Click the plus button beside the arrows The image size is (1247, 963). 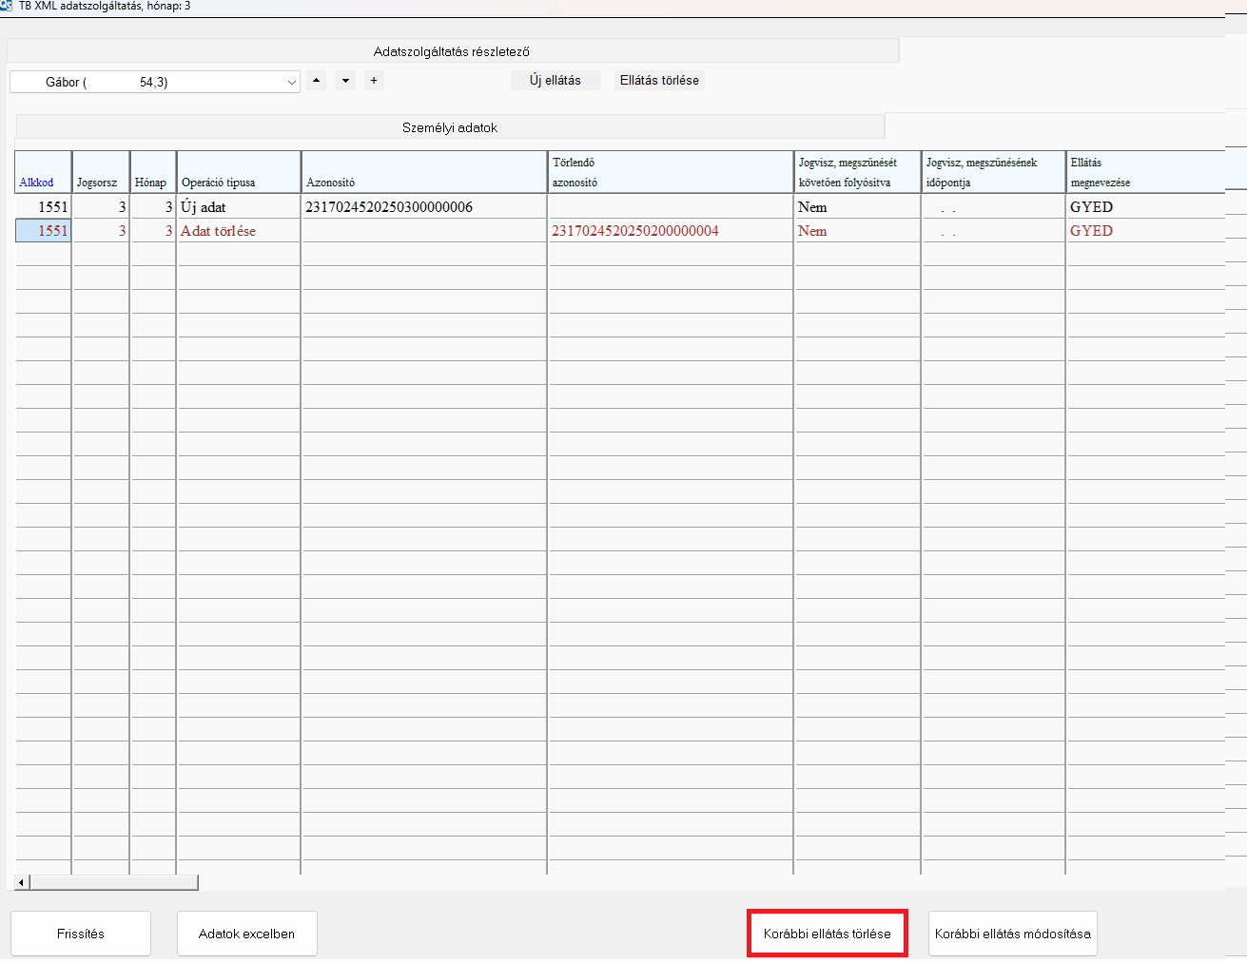tap(374, 81)
